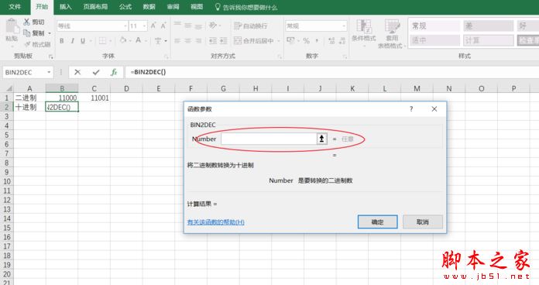Image resolution: width=539 pixels, height=285 pixels.
Task: Align text to vertical middle of cell
Action: click(x=188, y=25)
